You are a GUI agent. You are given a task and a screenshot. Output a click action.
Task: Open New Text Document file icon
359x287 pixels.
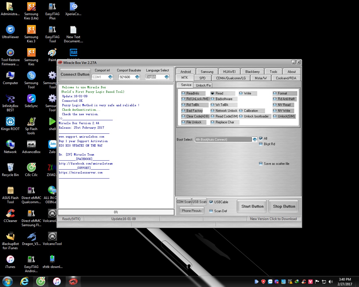pos(73,34)
